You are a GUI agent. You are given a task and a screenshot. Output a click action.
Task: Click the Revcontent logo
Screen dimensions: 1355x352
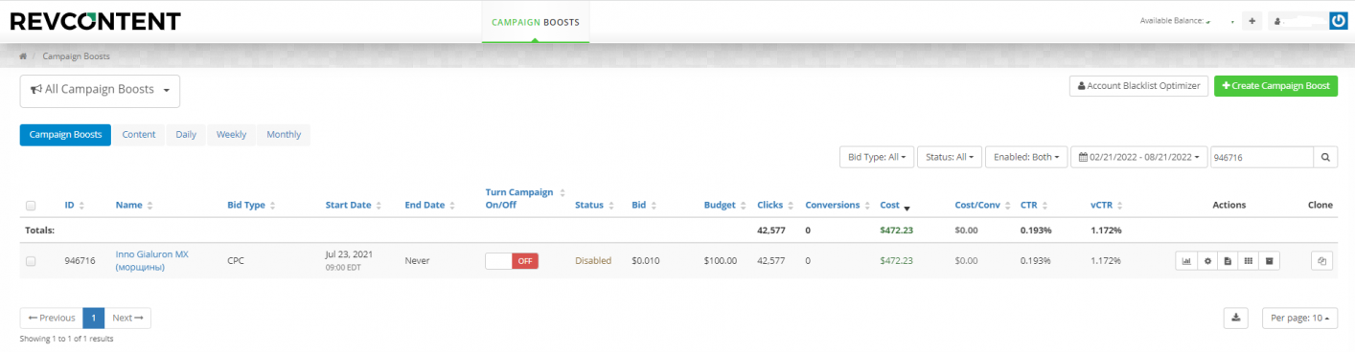pyautogui.click(x=95, y=20)
